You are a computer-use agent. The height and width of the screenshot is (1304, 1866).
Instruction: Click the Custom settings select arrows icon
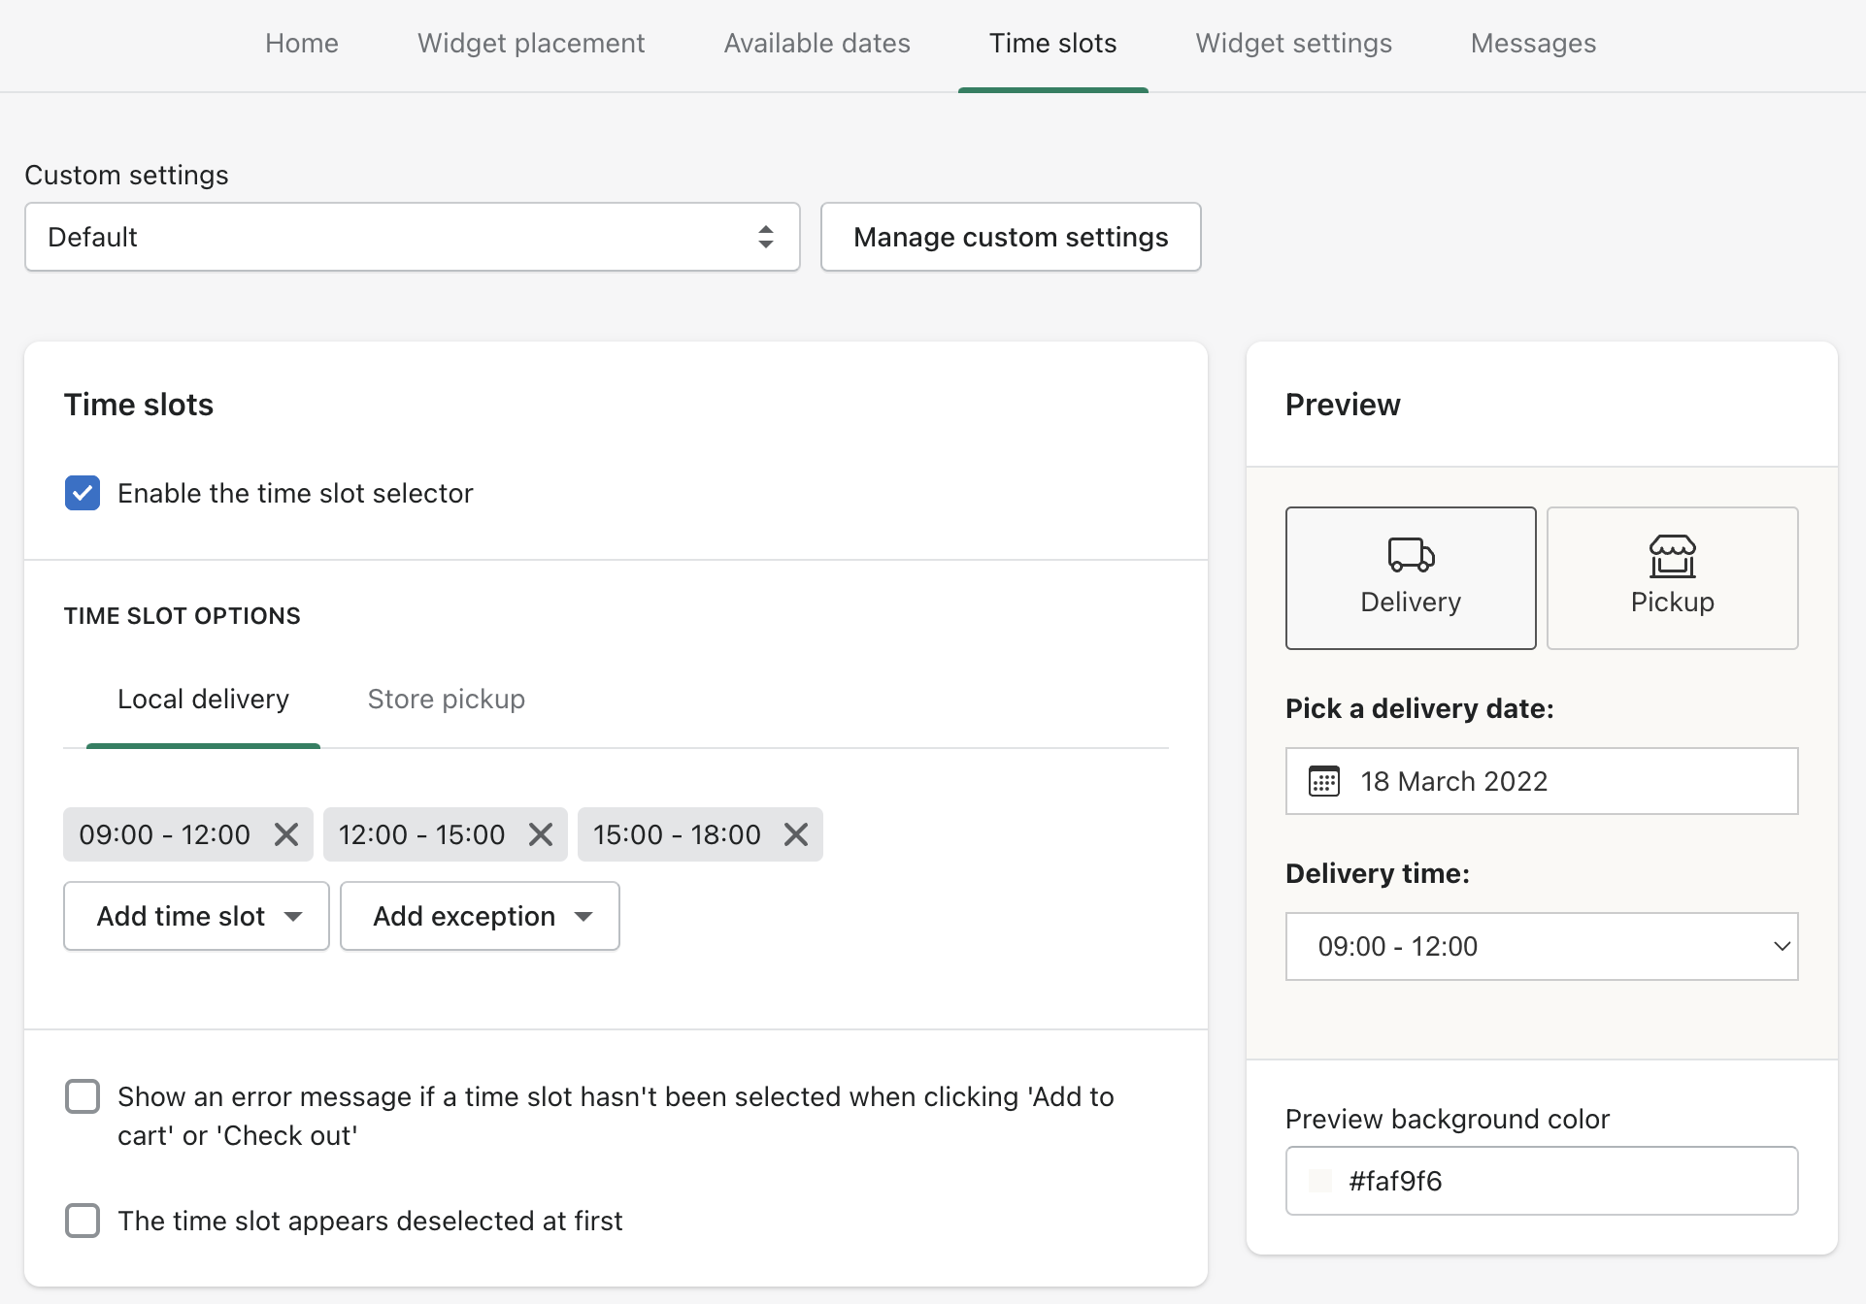pos(766,237)
